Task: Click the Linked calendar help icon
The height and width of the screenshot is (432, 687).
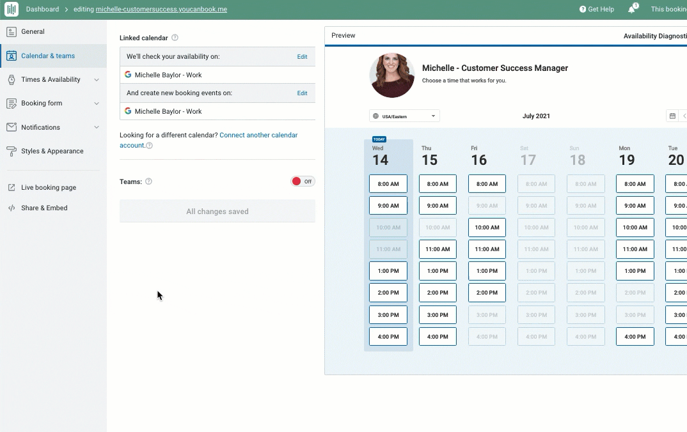Action: point(175,38)
